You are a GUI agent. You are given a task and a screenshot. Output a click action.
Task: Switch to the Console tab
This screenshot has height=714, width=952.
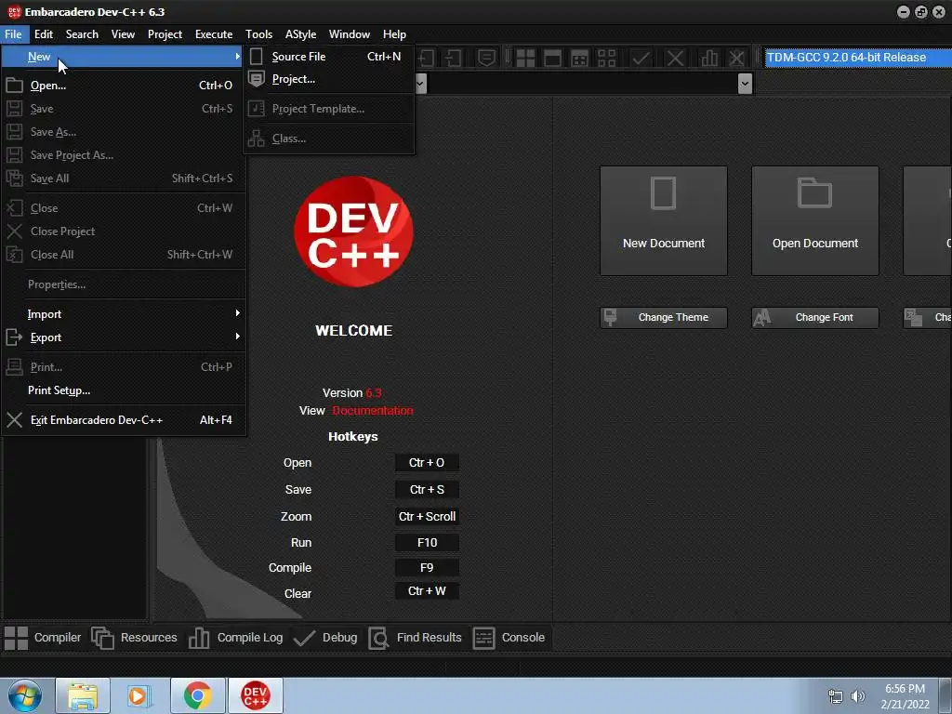[509, 638]
